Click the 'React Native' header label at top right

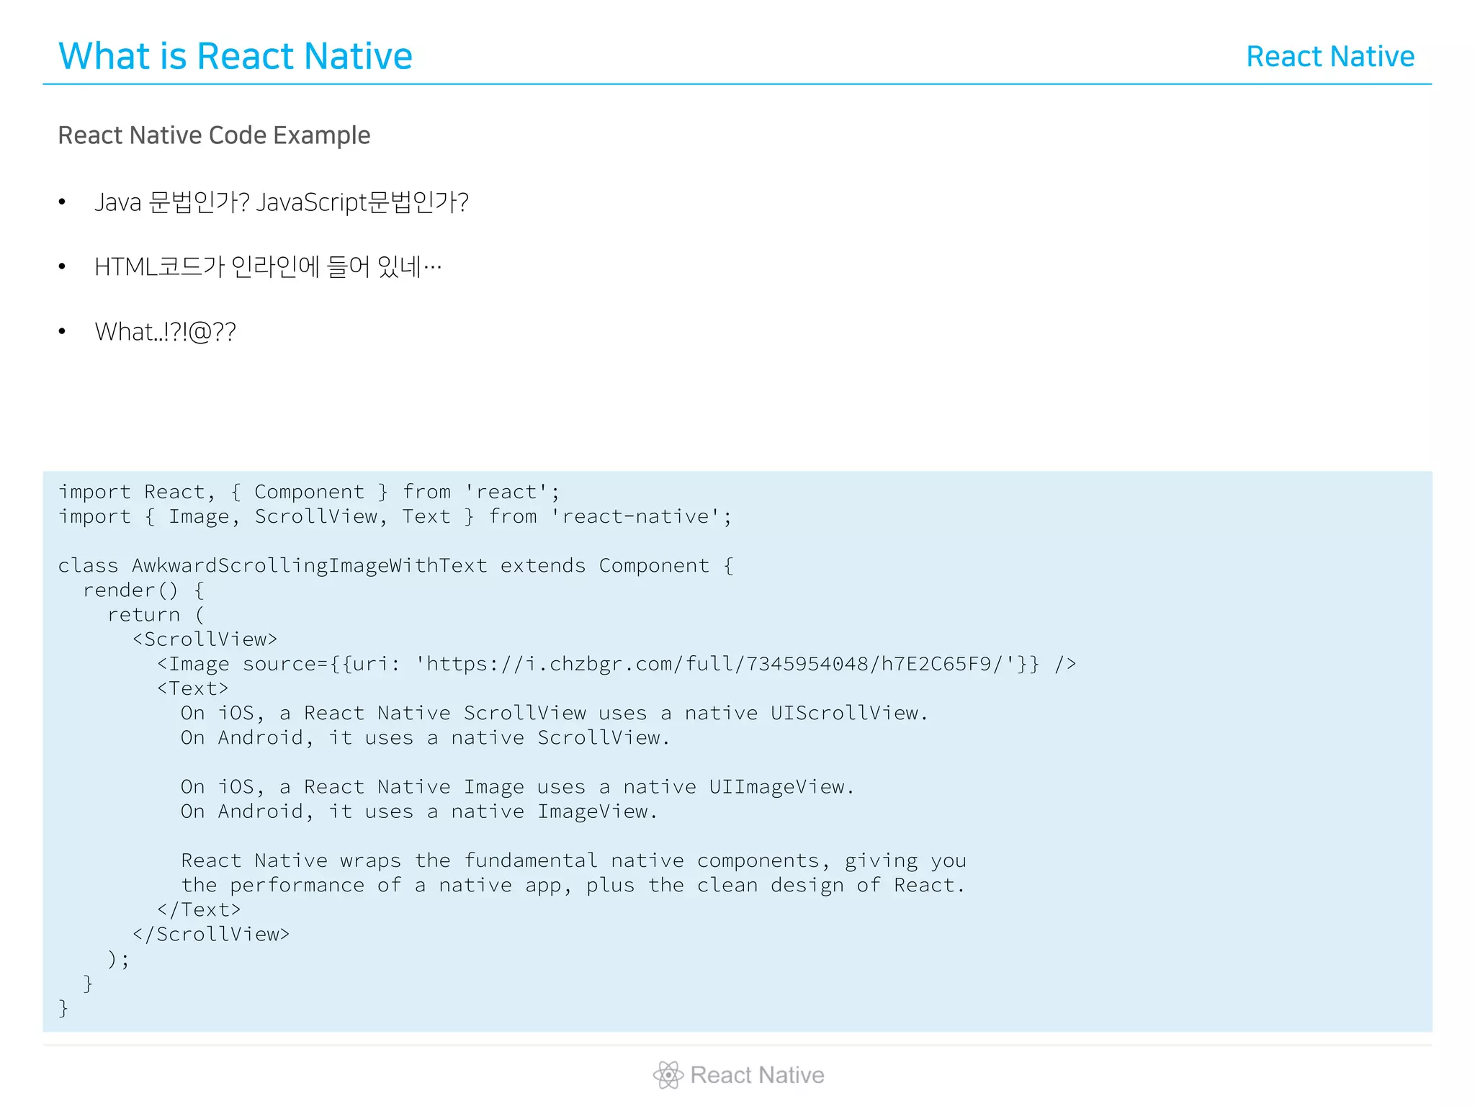click(x=1330, y=56)
